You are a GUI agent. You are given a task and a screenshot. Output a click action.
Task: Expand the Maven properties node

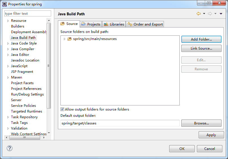point(8,77)
